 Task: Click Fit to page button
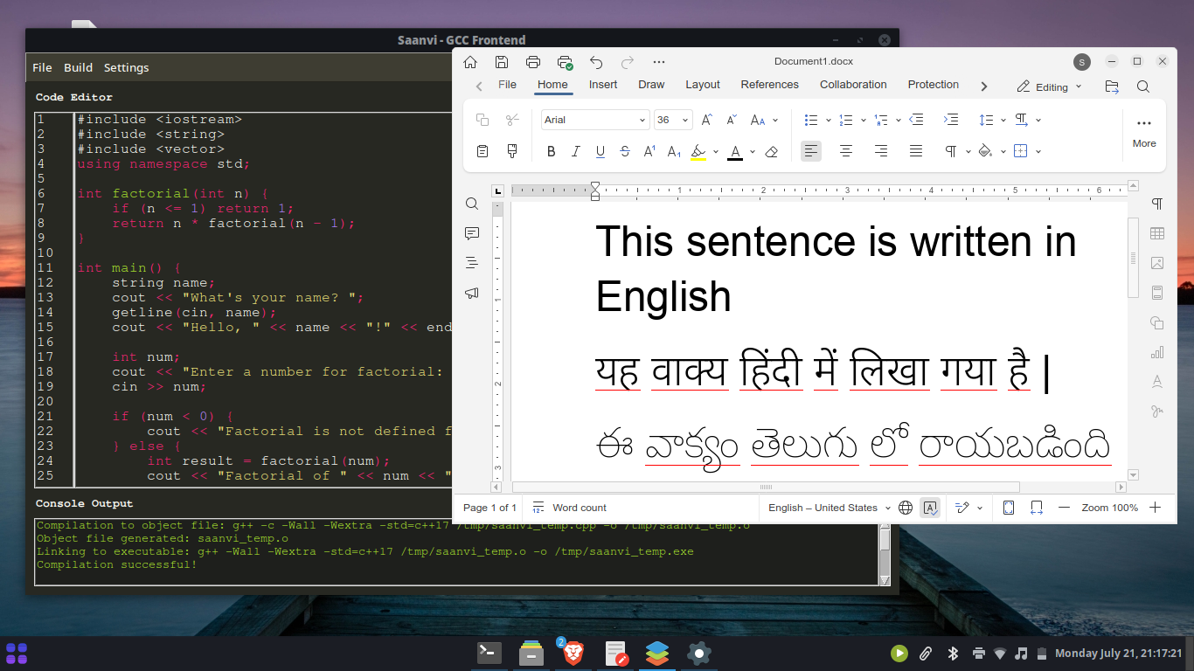[1009, 508]
